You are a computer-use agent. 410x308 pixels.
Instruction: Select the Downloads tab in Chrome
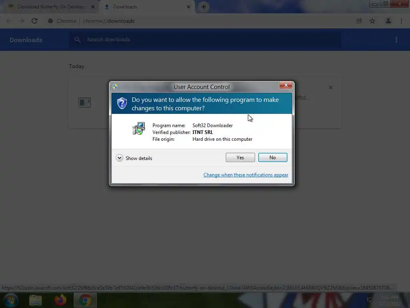tap(147, 7)
